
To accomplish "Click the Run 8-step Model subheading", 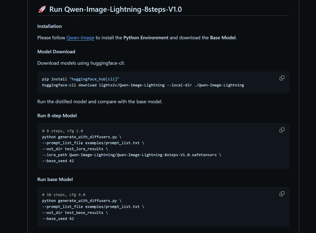I will click(57, 116).
